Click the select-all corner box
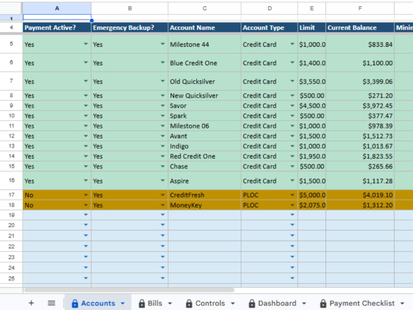The width and height of the screenshot is (413, 310). coord(11,8)
